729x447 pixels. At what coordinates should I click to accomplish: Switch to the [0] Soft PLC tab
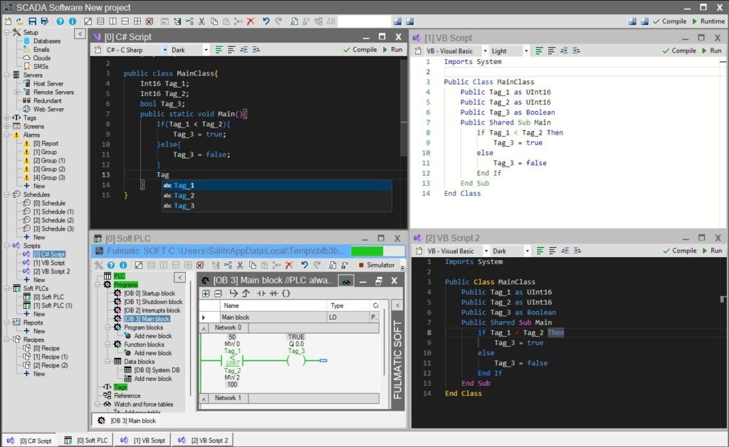coord(87,440)
